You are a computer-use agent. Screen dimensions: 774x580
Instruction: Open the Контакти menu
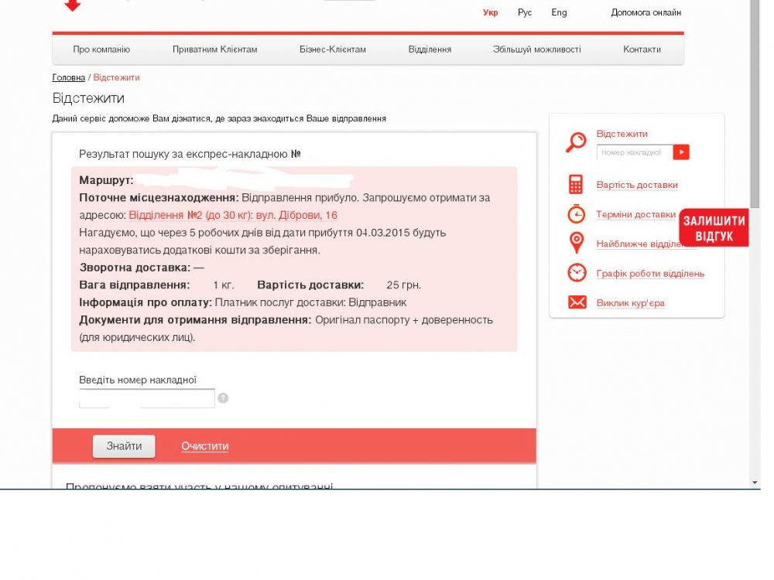point(642,49)
